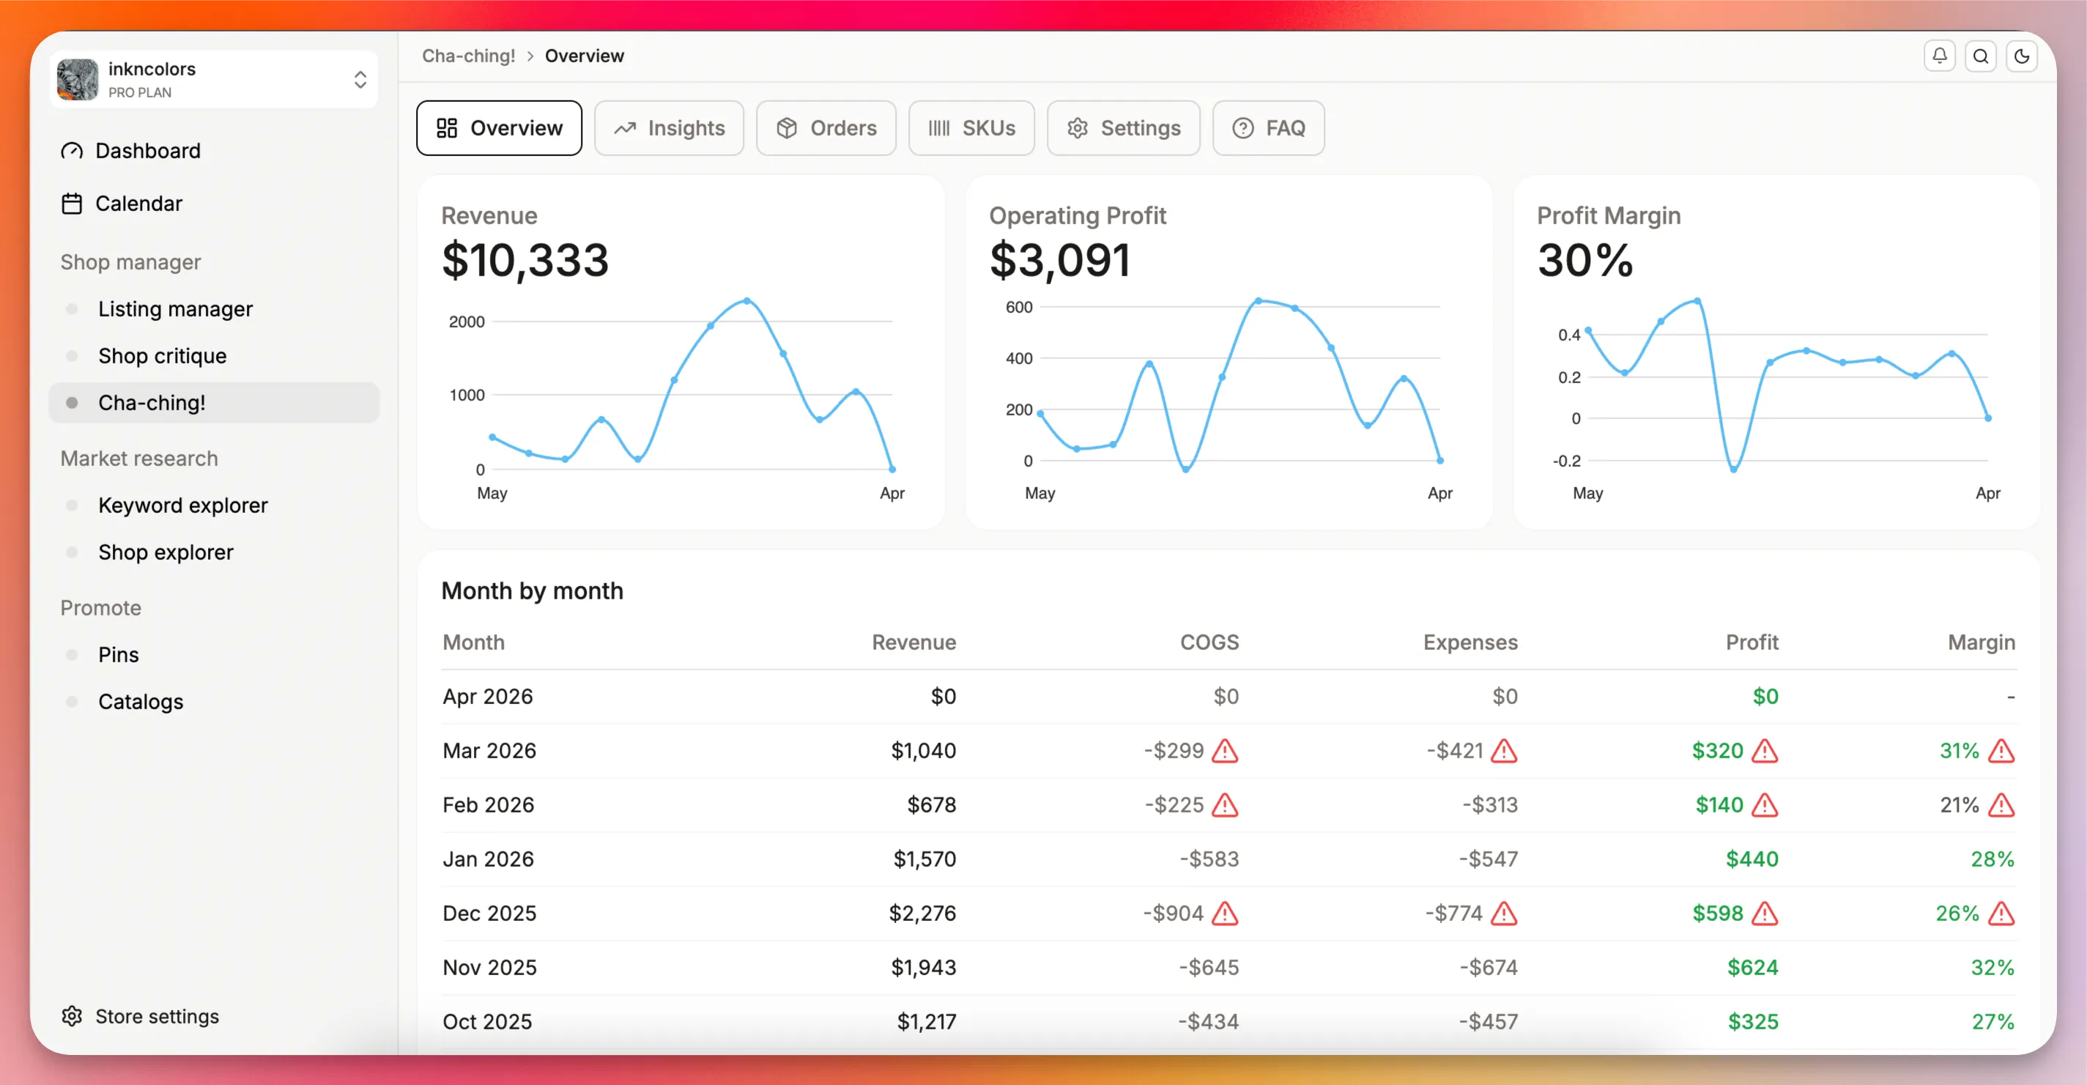This screenshot has height=1085, width=2087.
Task: Open Keyword explorer from the sidebar
Action: [x=183, y=505]
